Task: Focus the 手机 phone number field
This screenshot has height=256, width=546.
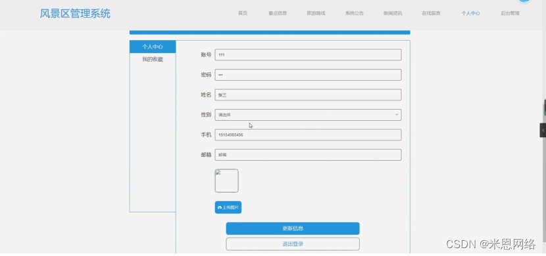Action: coord(308,135)
